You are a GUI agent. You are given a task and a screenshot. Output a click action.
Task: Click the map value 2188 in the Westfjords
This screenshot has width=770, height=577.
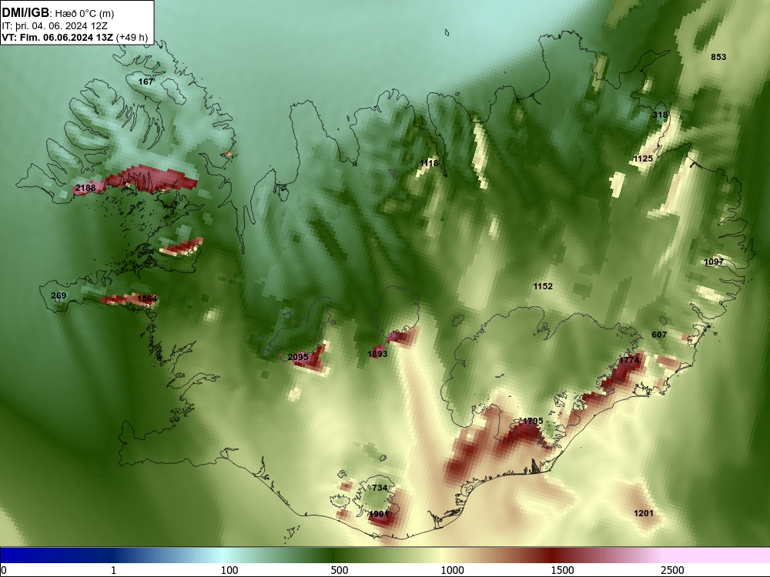coord(85,188)
